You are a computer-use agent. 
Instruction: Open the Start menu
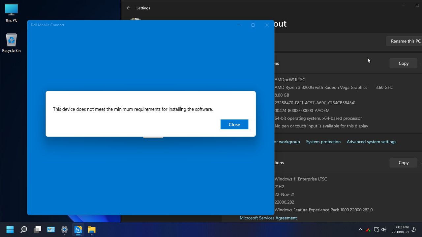(x=10, y=229)
